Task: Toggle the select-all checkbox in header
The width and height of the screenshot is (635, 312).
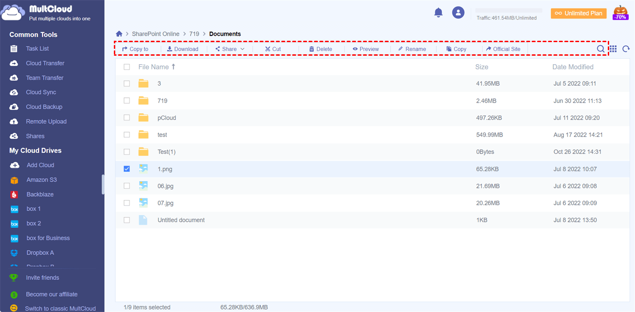Action: 127,67
